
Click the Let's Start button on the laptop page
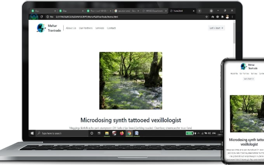point(216,28)
